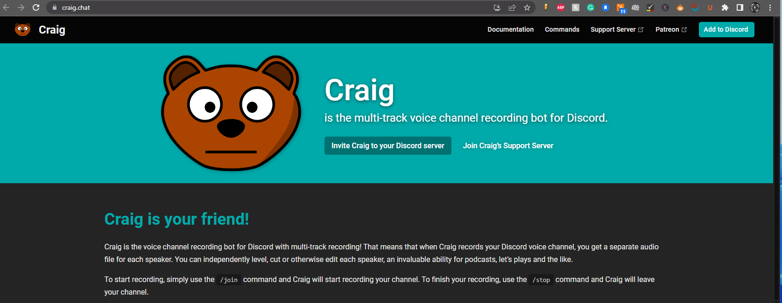Screen dimensions: 782x303
Task: Open the Chrome profile avatar
Action: pyautogui.click(x=755, y=7)
